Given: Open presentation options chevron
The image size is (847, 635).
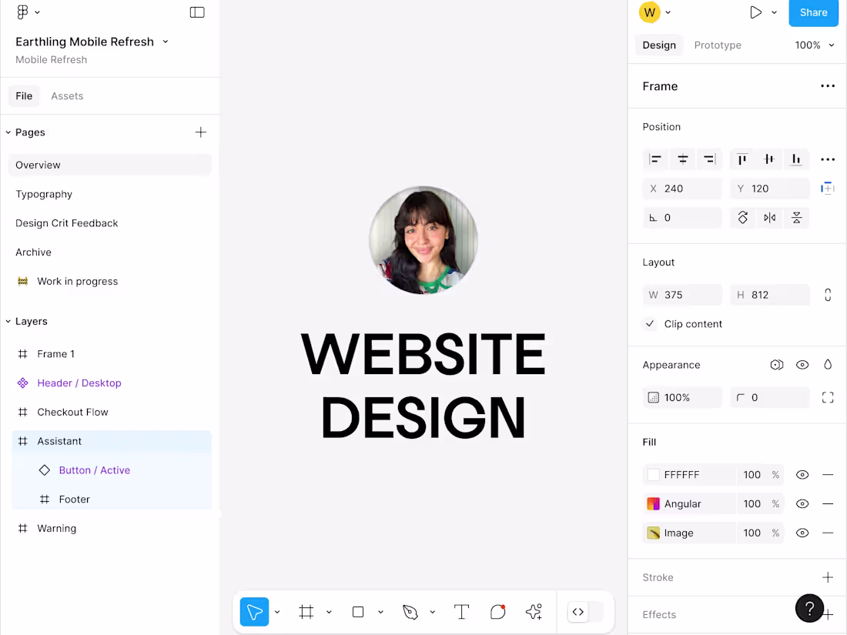Looking at the screenshot, I should 774,12.
